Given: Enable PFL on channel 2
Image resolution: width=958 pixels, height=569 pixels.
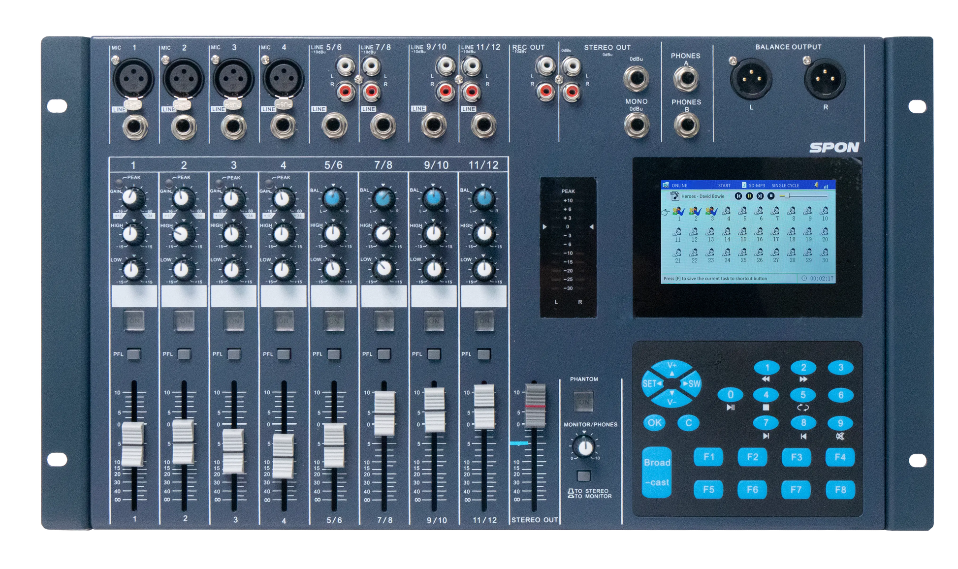Looking at the screenshot, I should 184,354.
